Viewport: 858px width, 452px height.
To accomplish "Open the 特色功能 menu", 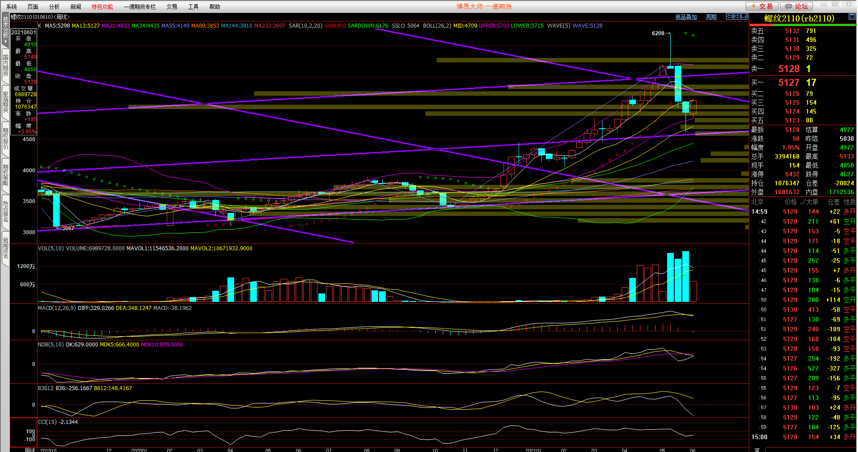I will (x=102, y=7).
